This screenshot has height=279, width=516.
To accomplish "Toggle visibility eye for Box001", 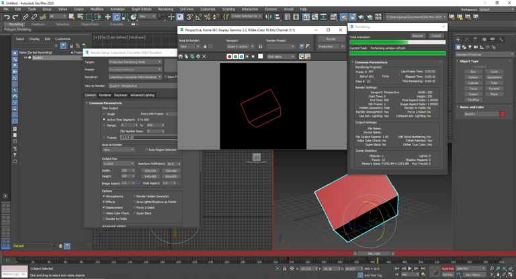I will tap(26, 58).
